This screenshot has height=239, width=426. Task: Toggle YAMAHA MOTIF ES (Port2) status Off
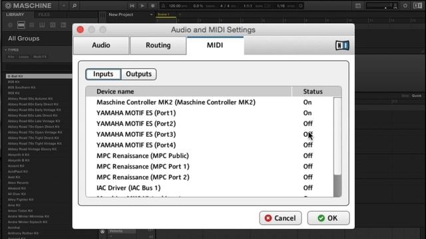pyautogui.click(x=308, y=123)
